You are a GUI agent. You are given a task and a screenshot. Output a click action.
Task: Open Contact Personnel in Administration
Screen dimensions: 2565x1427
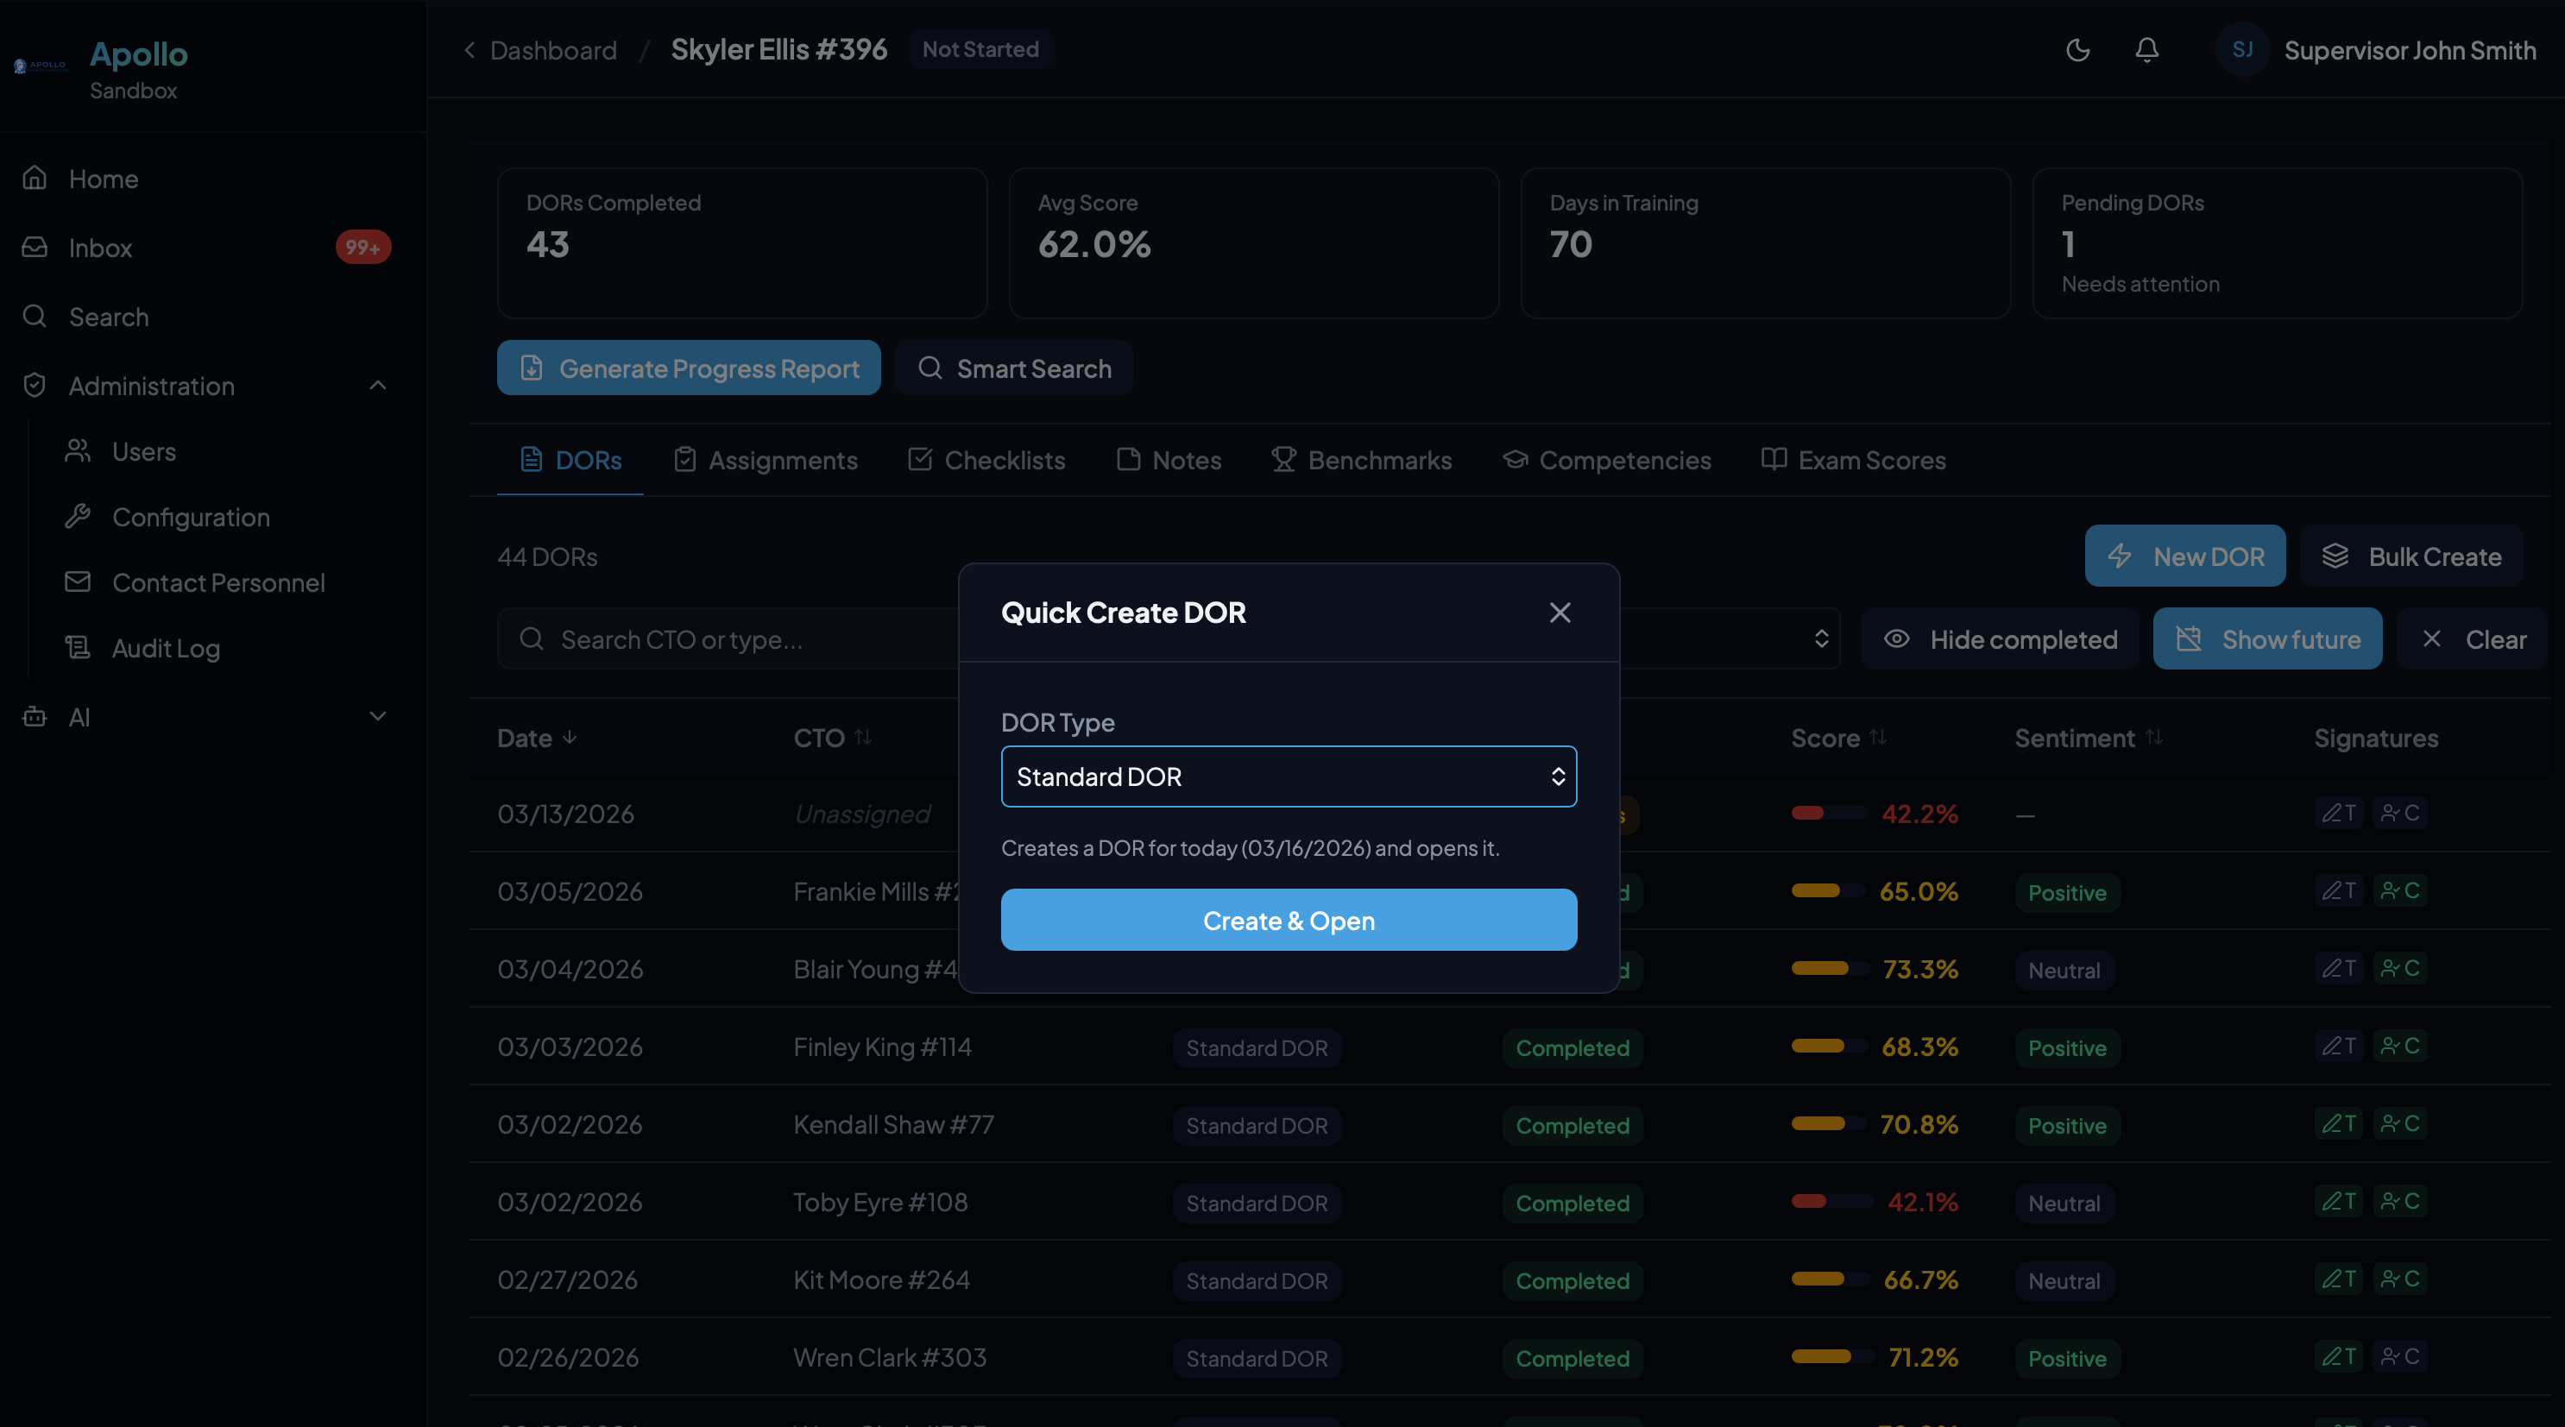(x=218, y=582)
